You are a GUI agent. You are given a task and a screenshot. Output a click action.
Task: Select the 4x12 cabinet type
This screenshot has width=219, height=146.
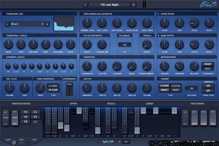[x=176, y=90]
